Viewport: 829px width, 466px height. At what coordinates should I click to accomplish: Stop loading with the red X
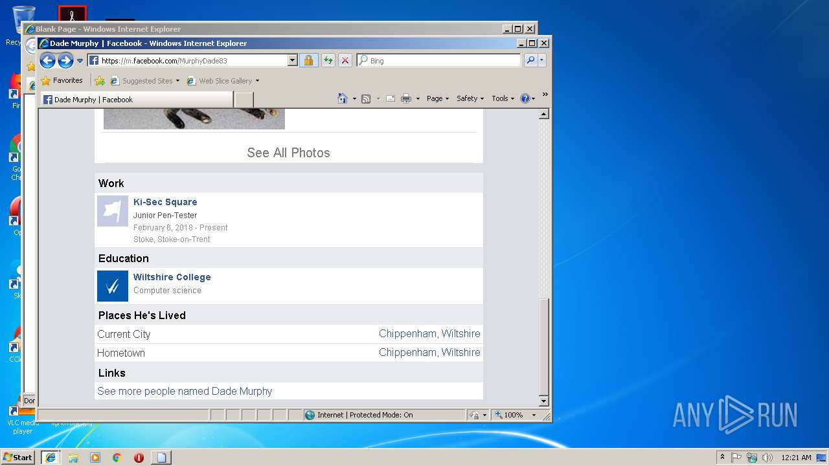point(345,60)
